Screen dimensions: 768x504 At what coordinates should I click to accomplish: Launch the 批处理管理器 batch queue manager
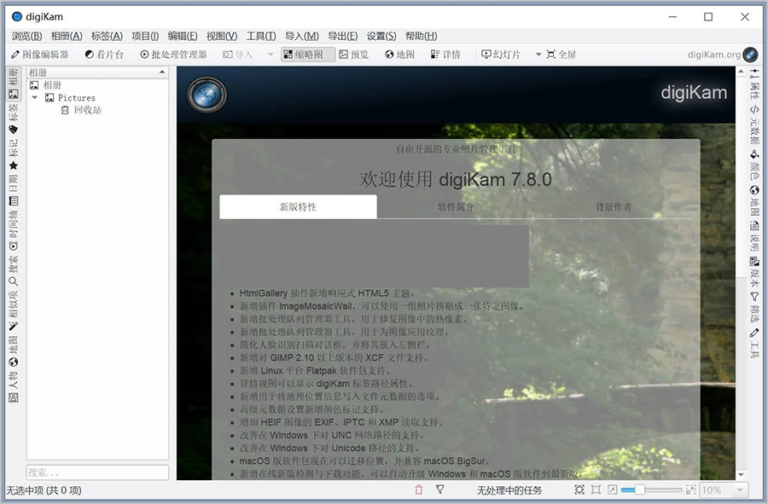tap(172, 55)
